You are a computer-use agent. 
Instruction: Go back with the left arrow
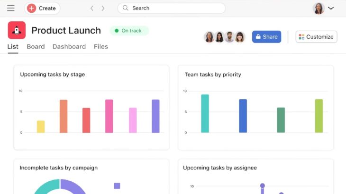point(92,8)
